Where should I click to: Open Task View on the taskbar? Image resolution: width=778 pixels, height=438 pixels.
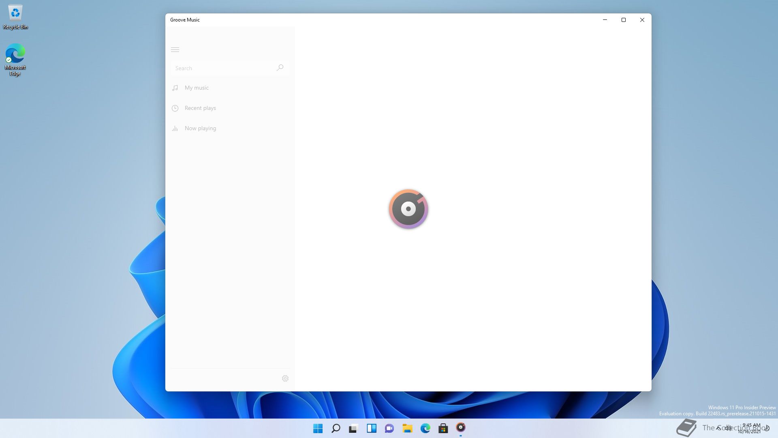[354, 428]
